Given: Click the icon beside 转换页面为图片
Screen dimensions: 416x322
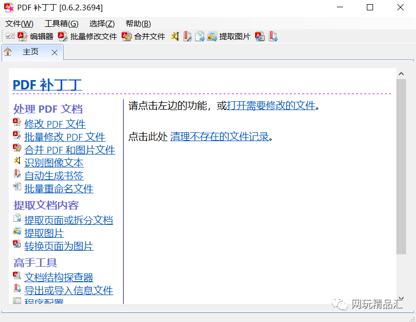Looking at the screenshot, I should (17, 244).
